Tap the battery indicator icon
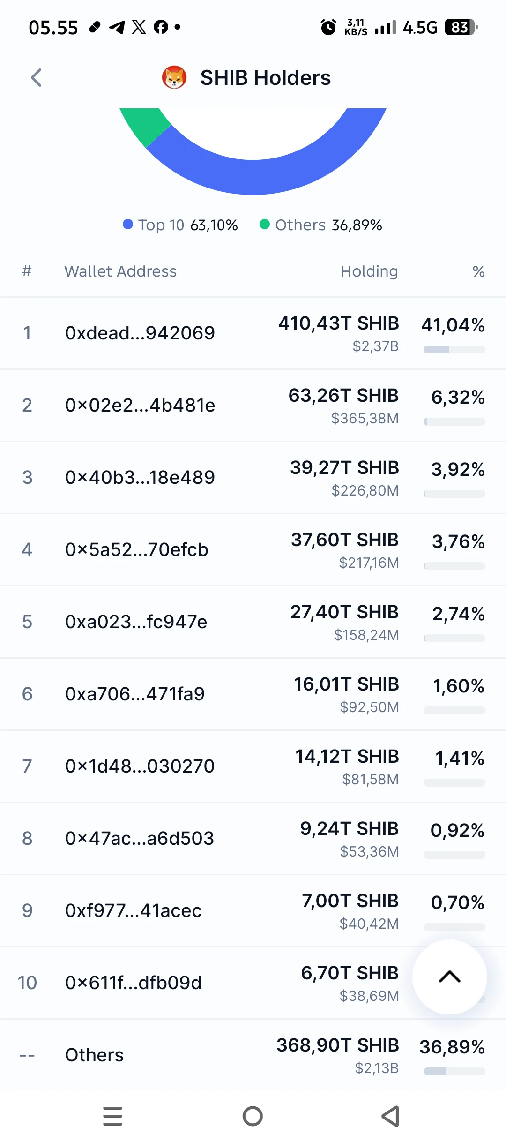The height and width of the screenshot is (1142, 506). click(461, 28)
